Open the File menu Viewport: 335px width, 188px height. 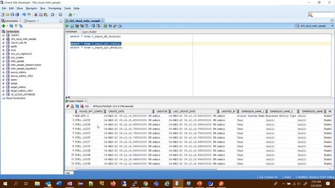click(4, 8)
